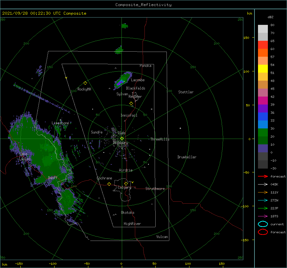287x268 pixels.
Task: Click the Cochrane label
Action: (x=104, y=178)
